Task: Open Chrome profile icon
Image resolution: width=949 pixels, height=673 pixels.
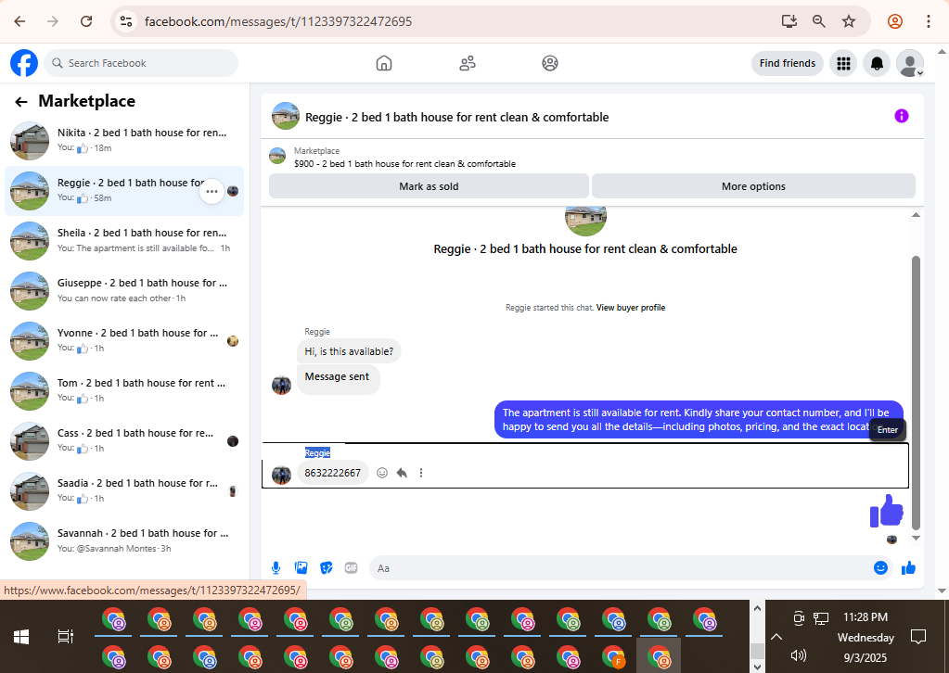Action: (x=895, y=21)
